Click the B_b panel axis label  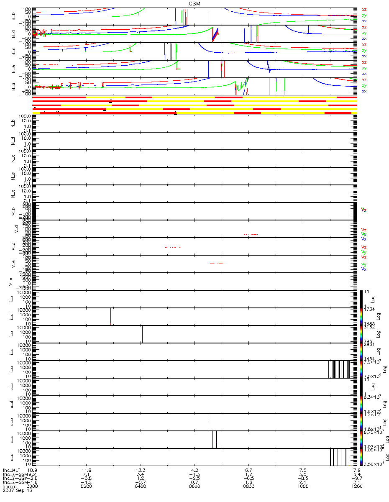[x=13, y=16]
